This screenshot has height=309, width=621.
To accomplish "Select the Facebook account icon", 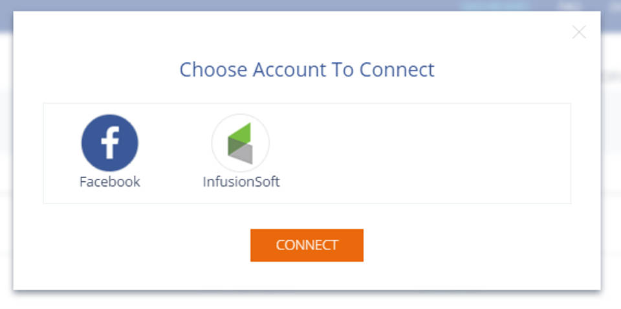I will 109,143.
